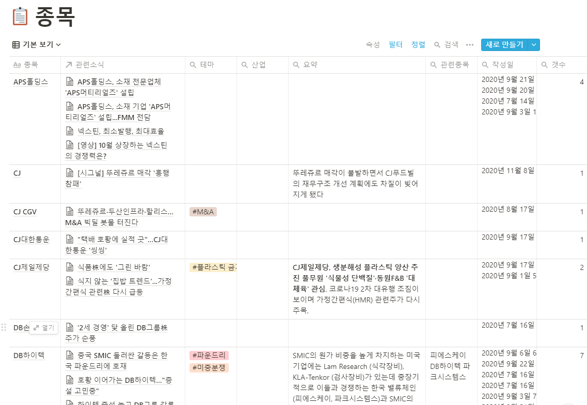This screenshot has width=587, height=405.
Task: Click page icon before '2세 경영' article
Action: coord(70,327)
